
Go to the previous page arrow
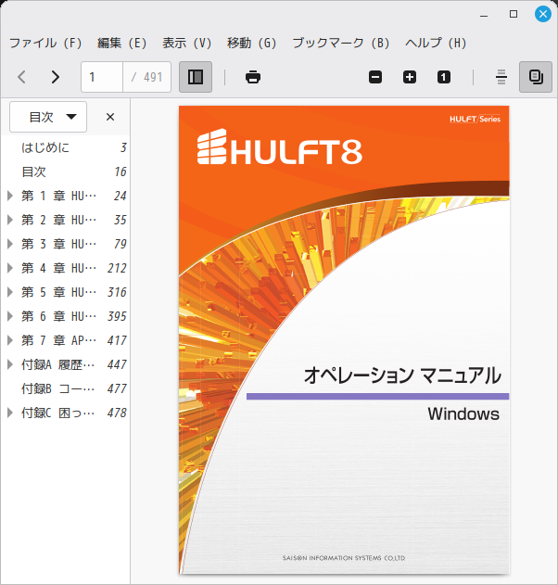pyautogui.click(x=22, y=77)
